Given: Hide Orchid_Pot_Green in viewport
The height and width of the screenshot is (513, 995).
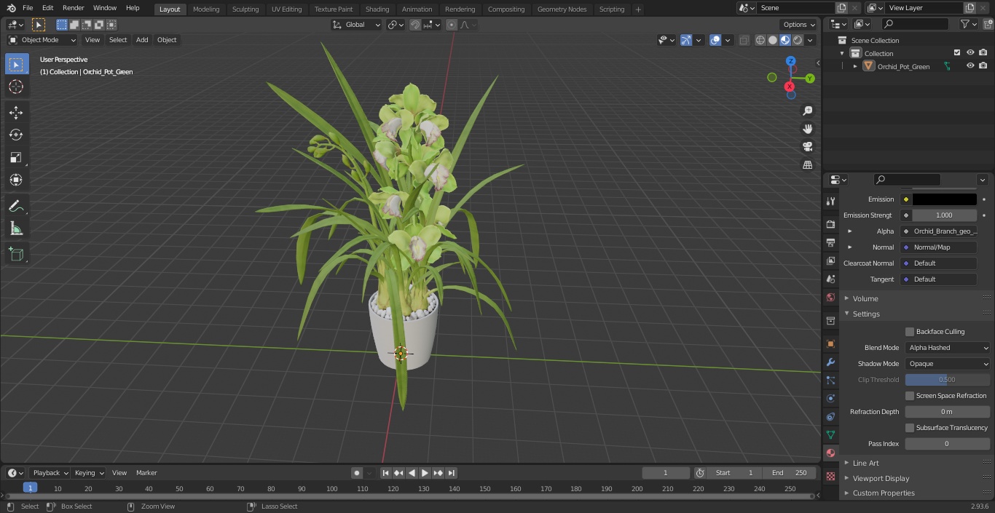Looking at the screenshot, I should pos(970,65).
